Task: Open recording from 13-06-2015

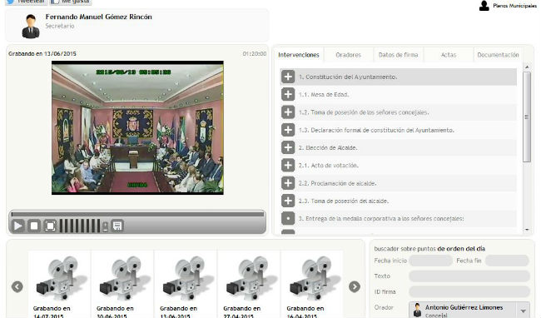Action: coord(186,285)
